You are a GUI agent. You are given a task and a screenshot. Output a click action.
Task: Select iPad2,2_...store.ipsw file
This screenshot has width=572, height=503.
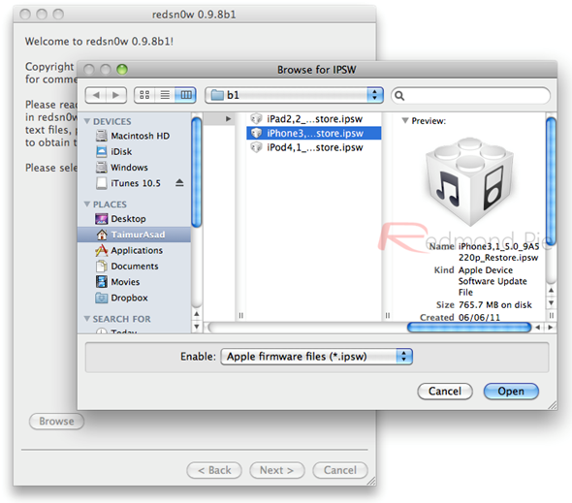pos(314,119)
